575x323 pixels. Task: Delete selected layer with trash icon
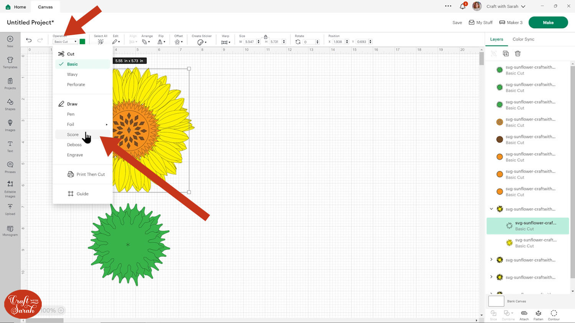coord(517,54)
